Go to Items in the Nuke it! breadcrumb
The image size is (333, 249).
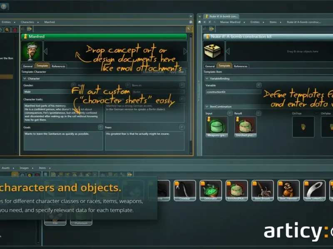273,22
